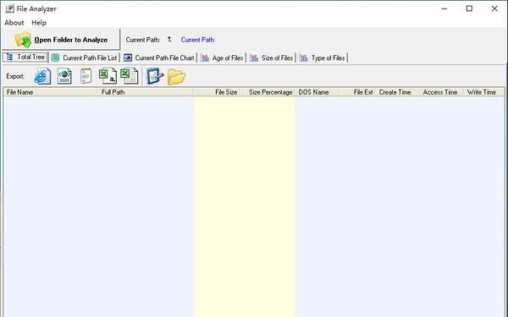Viewport: 508px width, 317px height.
Task: Select the Age of Files tab
Action: pyautogui.click(x=222, y=57)
